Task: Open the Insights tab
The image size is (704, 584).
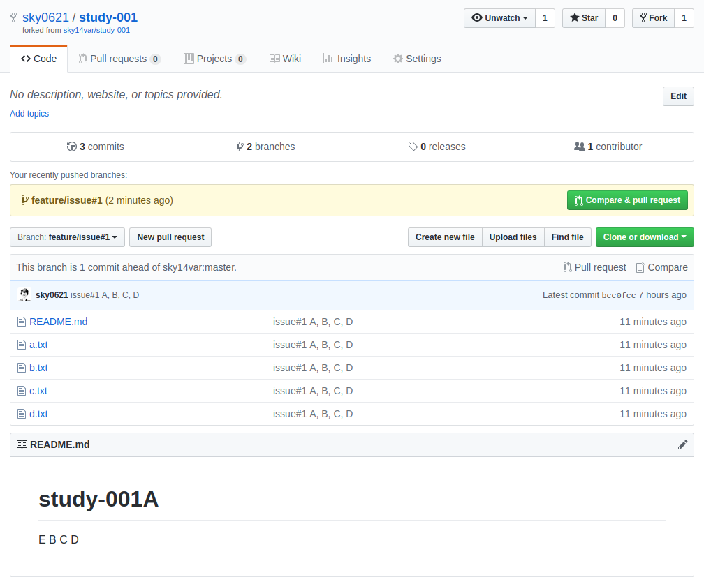Action: [x=347, y=59]
